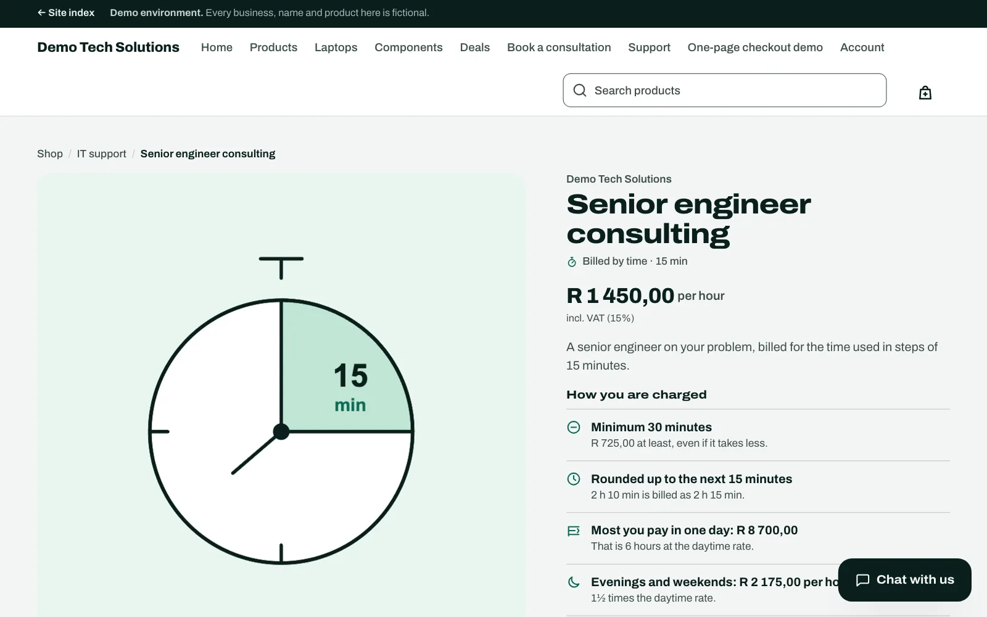Click the Shop breadcrumb
Image resolution: width=987 pixels, height=617 pixels.
[50, 154]
